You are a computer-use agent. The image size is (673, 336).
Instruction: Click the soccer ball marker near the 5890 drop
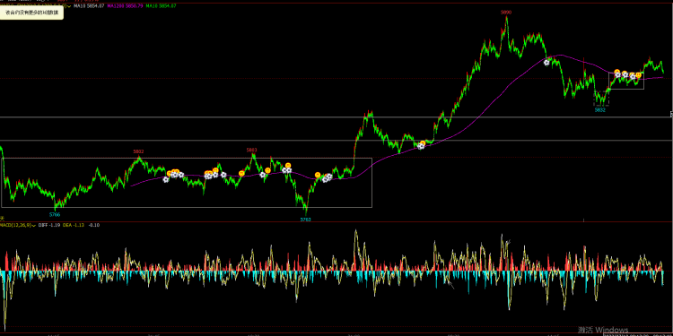coord(546,62)
